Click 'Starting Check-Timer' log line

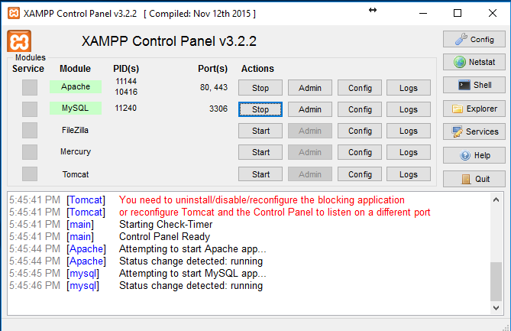click(166, 225)
